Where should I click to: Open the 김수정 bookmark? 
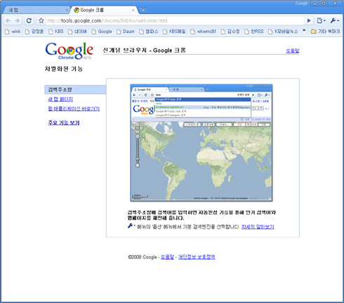[230, 32]
